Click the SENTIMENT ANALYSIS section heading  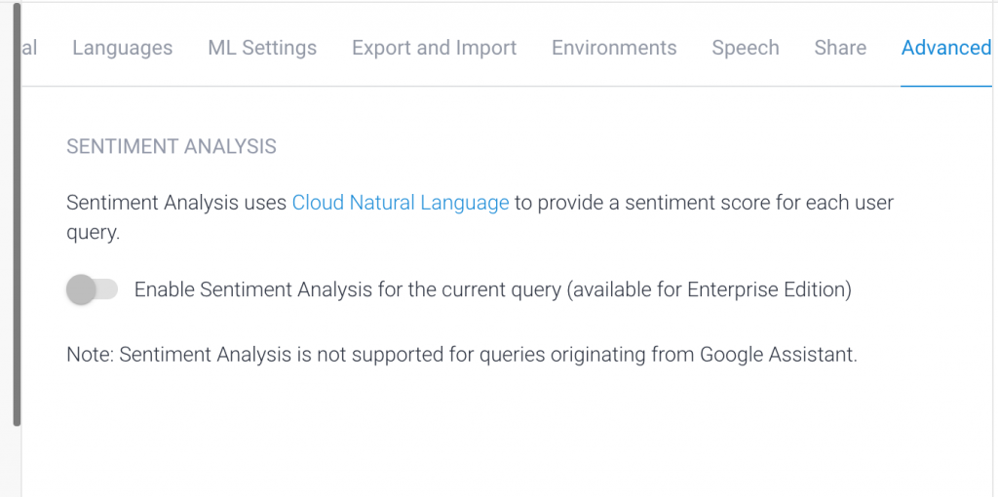coord(172,147)
